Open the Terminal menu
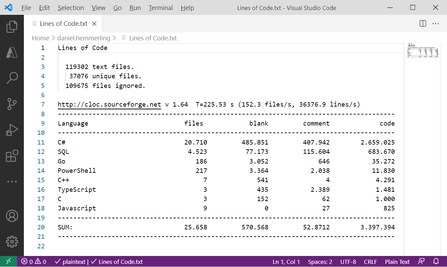447x267 pixels. [x=160, y=8]
